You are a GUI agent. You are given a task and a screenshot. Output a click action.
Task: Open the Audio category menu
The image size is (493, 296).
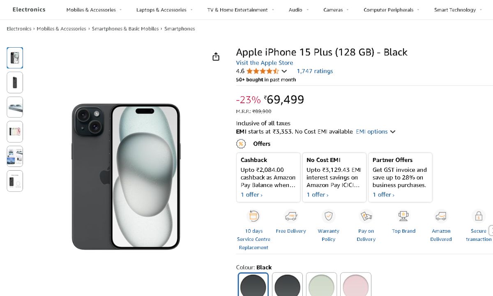pos(299,10)
